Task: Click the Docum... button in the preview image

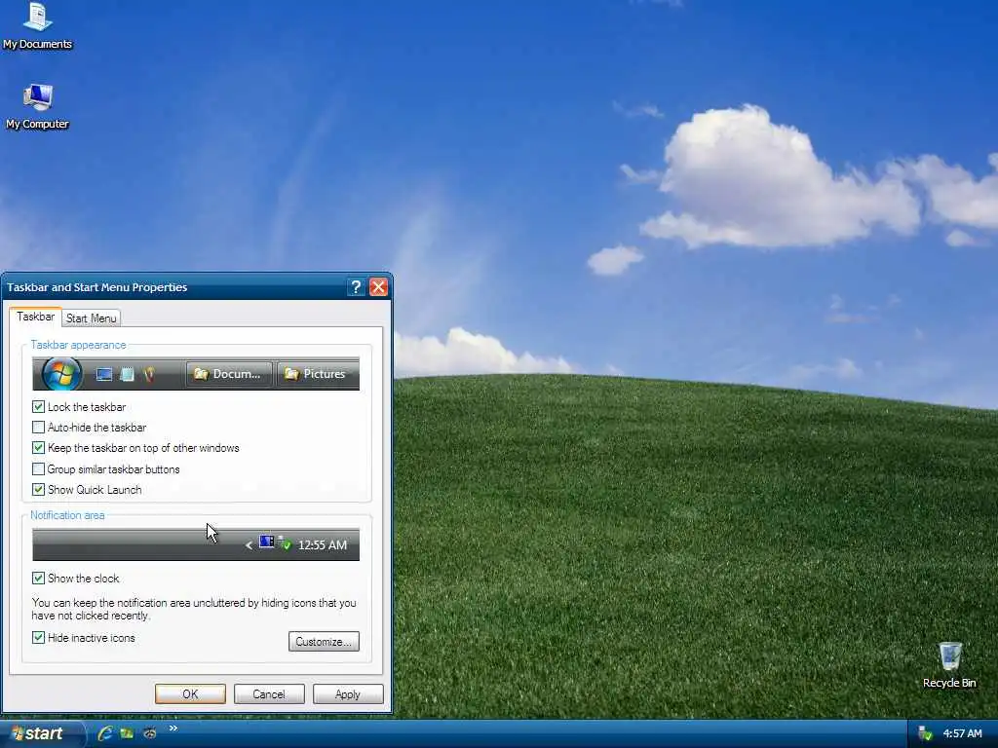Action: 229,374
